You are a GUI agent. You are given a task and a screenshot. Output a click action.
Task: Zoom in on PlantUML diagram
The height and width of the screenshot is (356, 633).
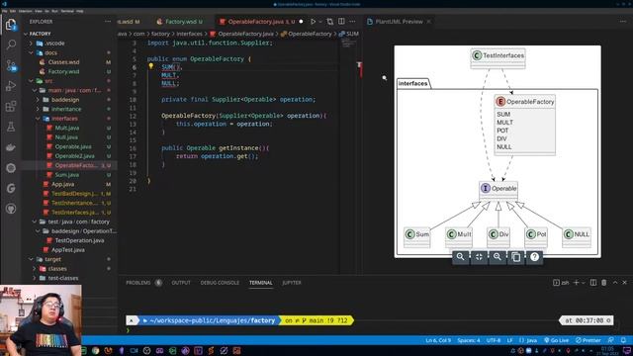point(460,257)
